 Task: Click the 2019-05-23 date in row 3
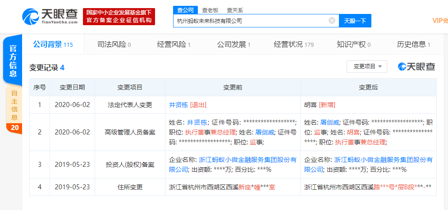pyautogui.click(x=72, y=165)
